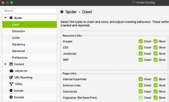Screen dimensions: 169x102
Task: Toggle Crawl for Pagination (Rel Next/Prev)
Action: point(141,98)
